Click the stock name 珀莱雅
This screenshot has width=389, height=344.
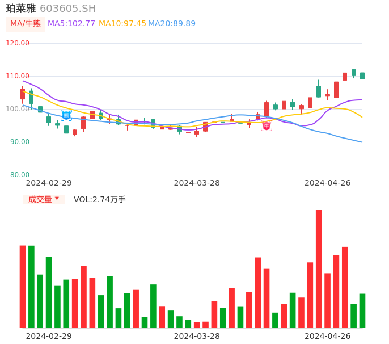pos(21,9)
